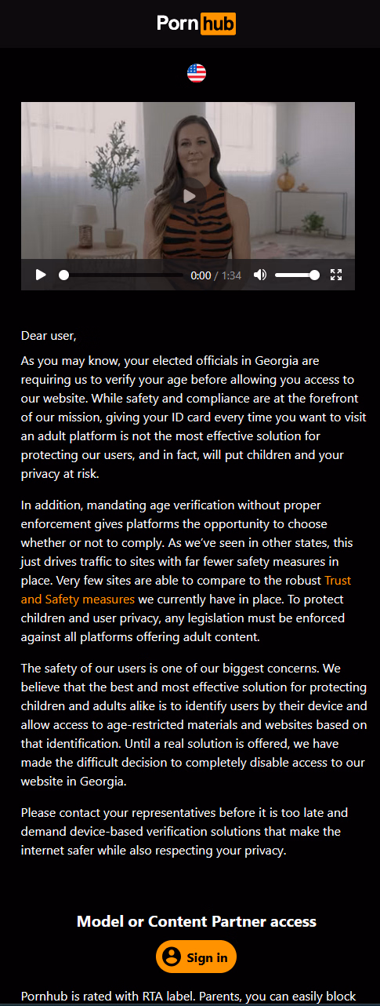Click the play button in the video control bar
This screenshot has width=380, height=1006.
41,275
